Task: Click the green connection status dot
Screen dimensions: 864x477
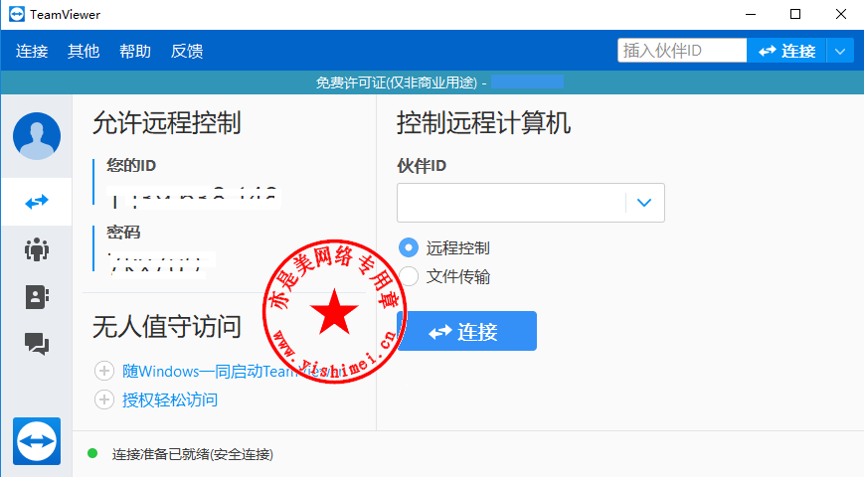Action: pyautogui.click(x=92, y=453)
